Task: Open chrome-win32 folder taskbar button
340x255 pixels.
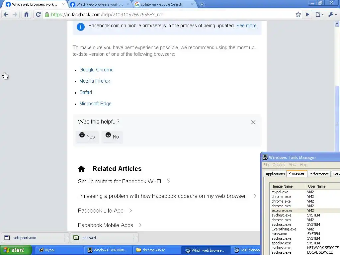Action: click(x=157, y=250)
